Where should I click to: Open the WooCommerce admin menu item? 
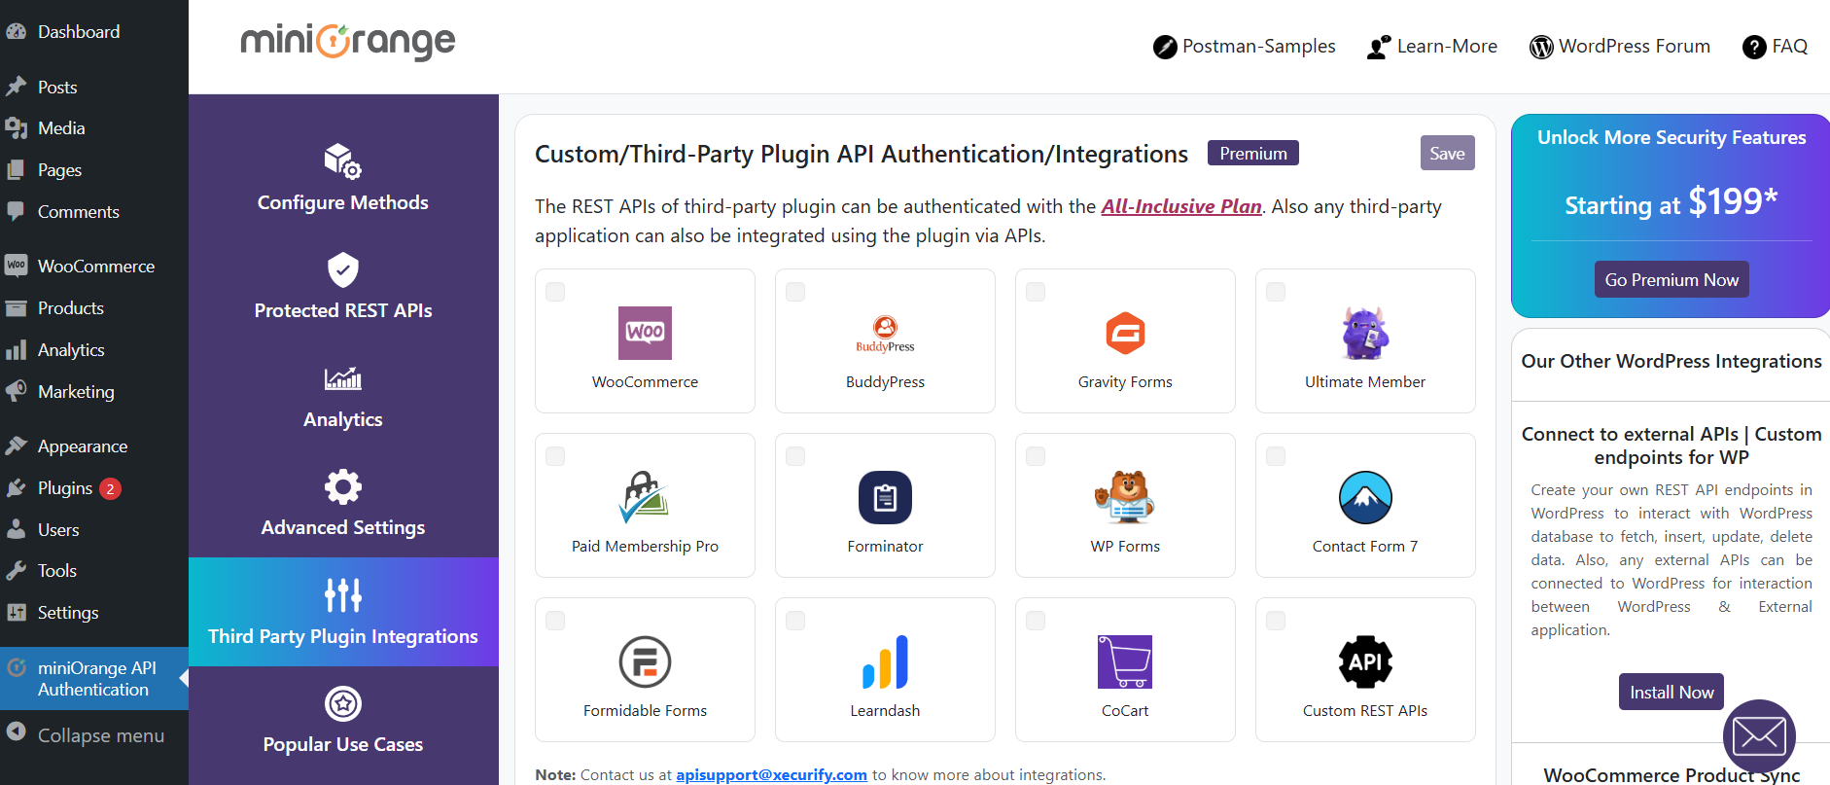click(x=94, y=266)
